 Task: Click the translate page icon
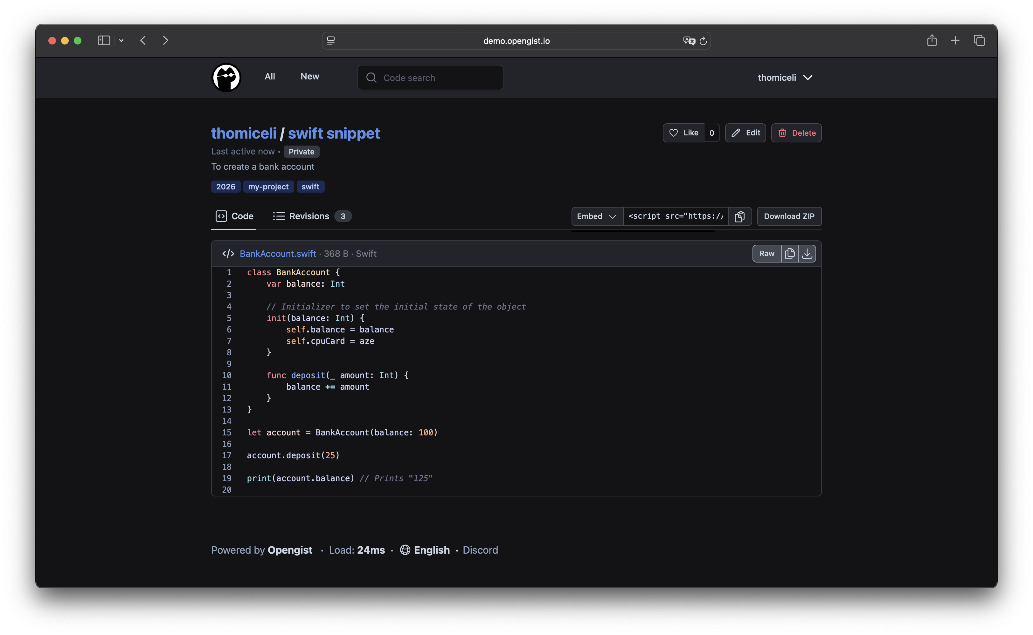point(689,41)
